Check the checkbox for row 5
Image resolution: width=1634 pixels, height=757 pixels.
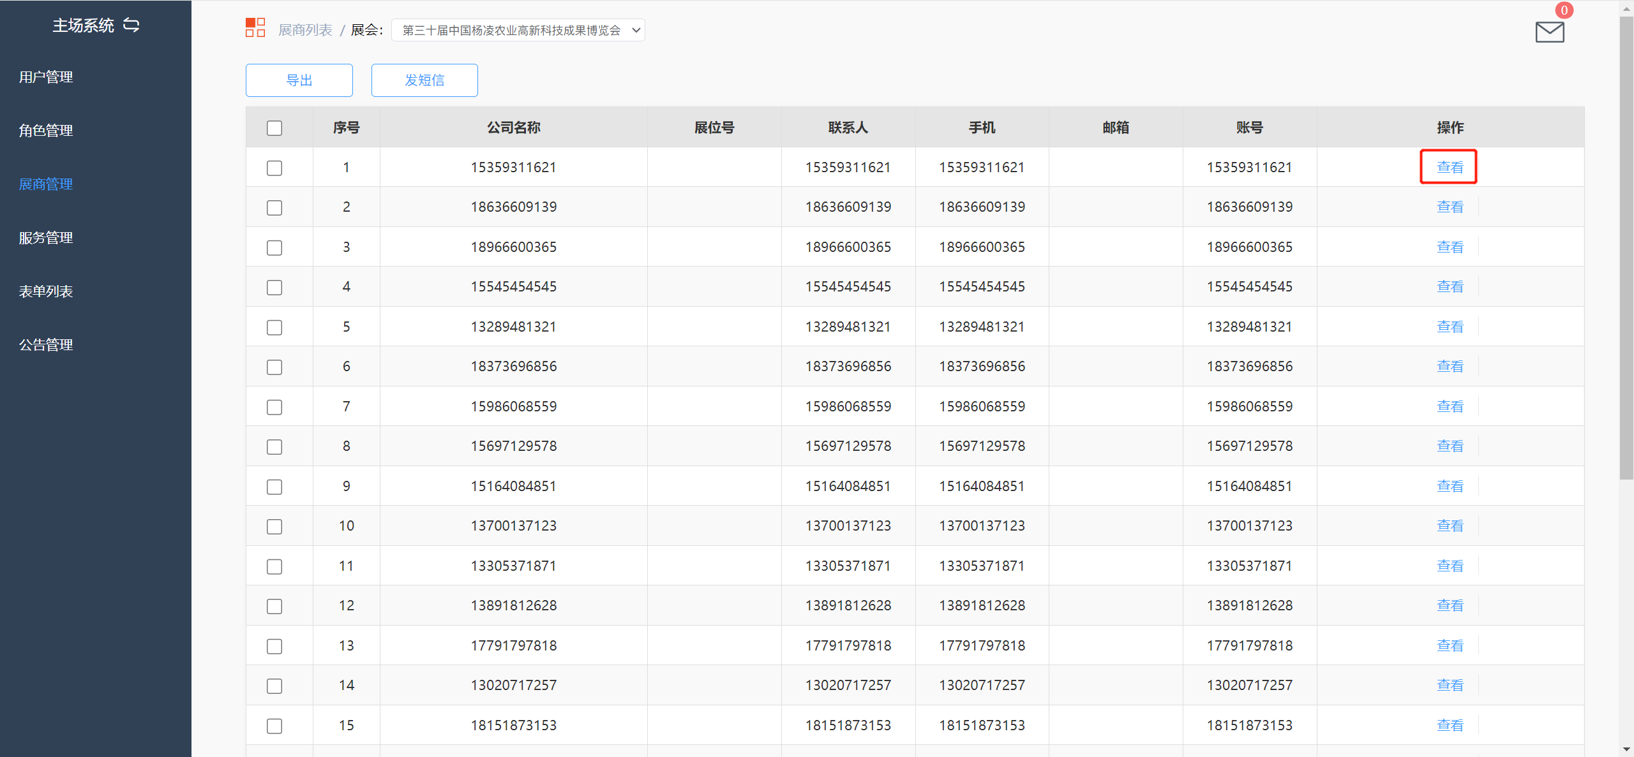point(274,327)
